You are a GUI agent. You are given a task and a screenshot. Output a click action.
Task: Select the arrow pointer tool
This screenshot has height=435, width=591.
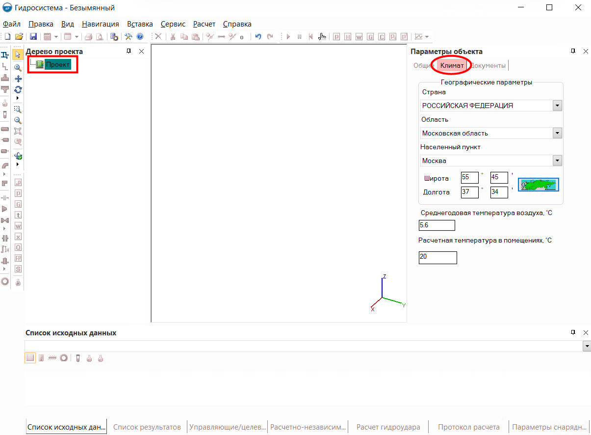click(x=18, y=54)
